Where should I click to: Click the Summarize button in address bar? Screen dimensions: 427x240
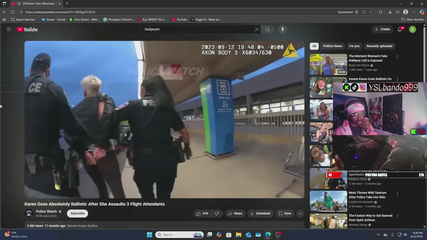click(x=345, y=12)
